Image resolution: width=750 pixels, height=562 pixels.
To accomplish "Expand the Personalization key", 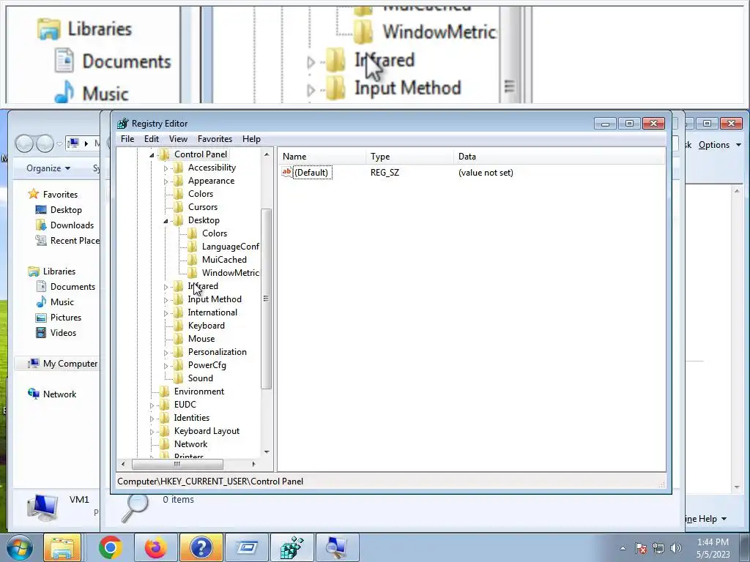I will [x=166, y=353].
